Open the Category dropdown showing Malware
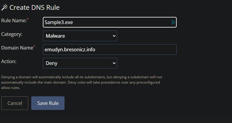The image size is (232, 123). (80, 36)
